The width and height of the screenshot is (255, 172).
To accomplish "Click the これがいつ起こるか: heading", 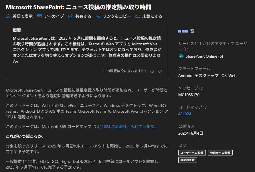I will point(24,136).
